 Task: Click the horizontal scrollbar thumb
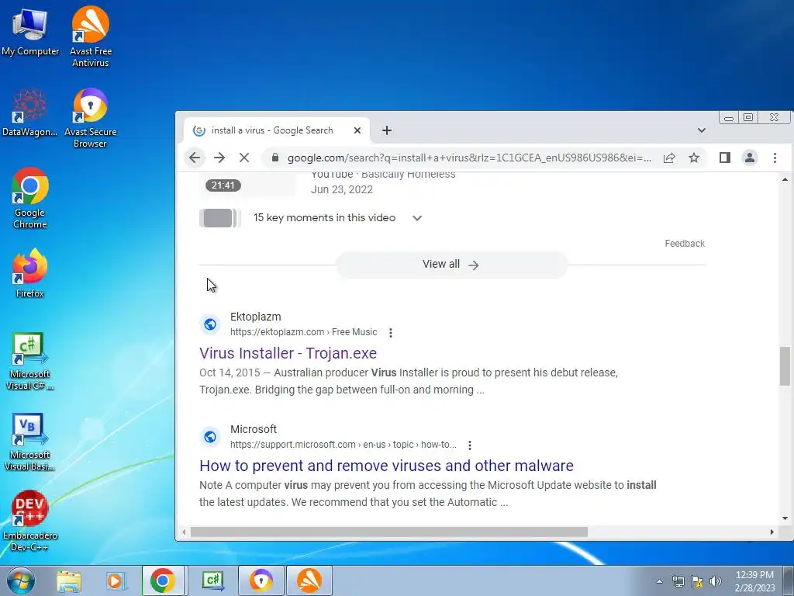(389, 532)
